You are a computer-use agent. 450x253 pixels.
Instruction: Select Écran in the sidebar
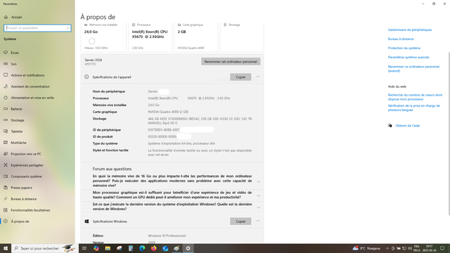pyautogui.click(x=15, y=53)
